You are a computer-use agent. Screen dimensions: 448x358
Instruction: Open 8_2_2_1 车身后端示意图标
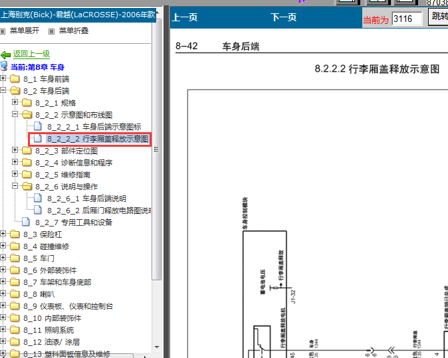(94, 127)
